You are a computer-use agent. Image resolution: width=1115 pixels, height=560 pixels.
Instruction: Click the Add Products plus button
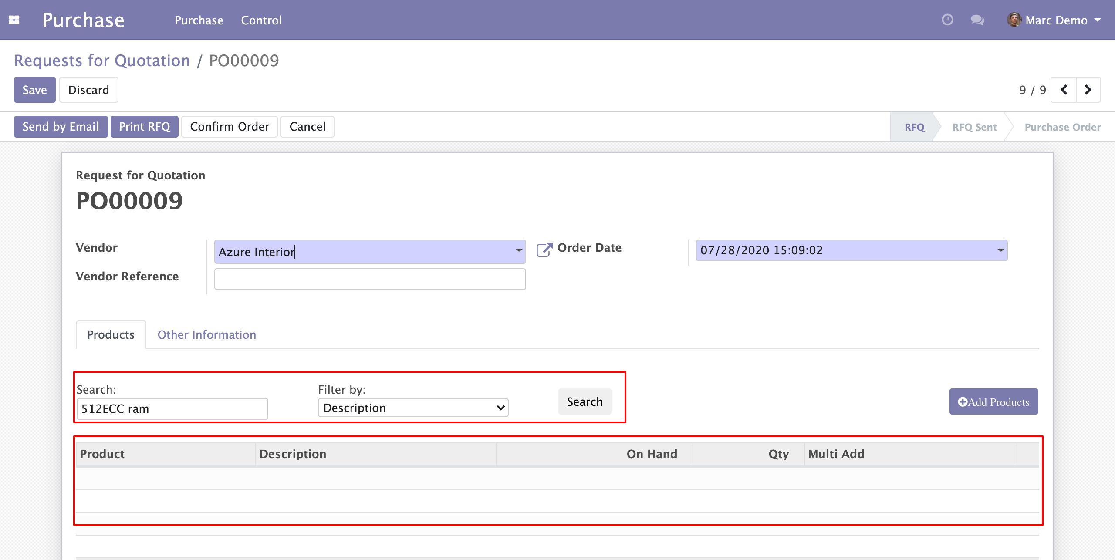pos(993,401)
